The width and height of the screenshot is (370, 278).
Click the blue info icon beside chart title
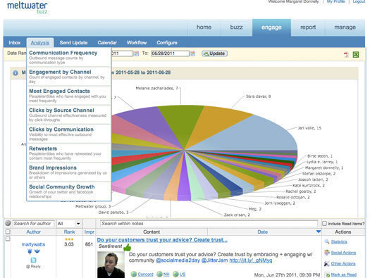[x=16, y=72]
